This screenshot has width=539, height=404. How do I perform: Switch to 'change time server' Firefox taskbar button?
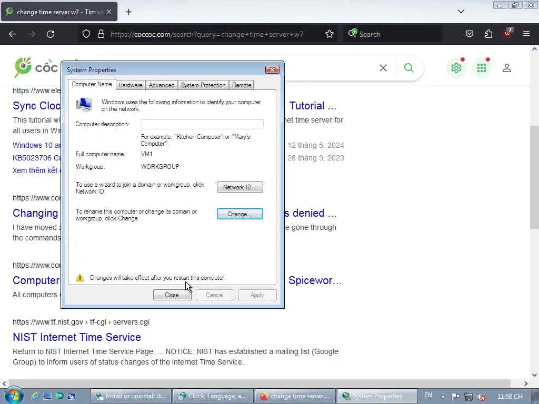tap(295, 396)
